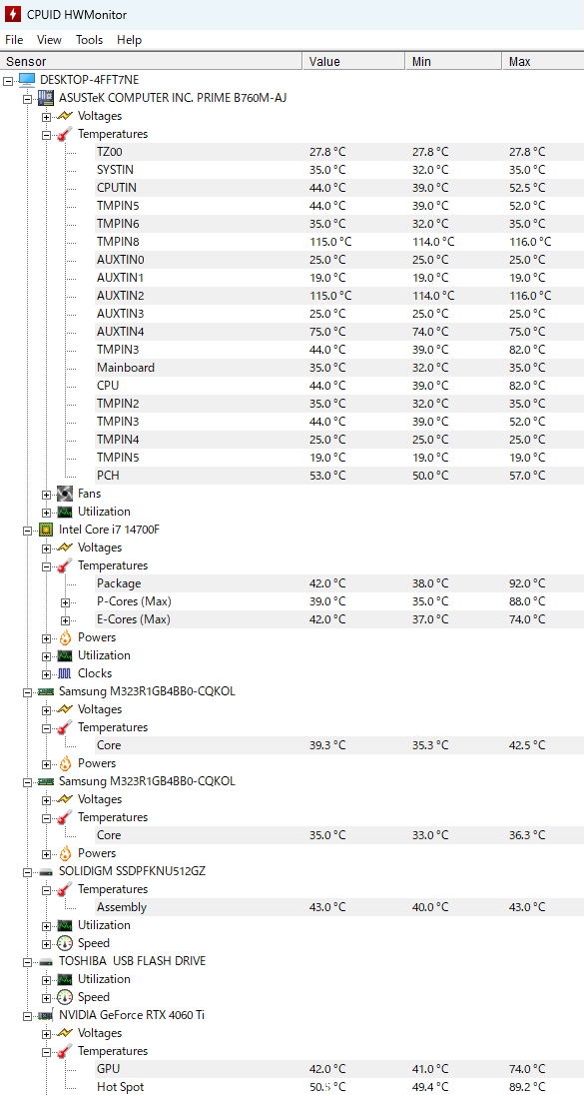Expand Powers under Intel Core i7
Screen dimensions: 584x1096
coord(46,637)
